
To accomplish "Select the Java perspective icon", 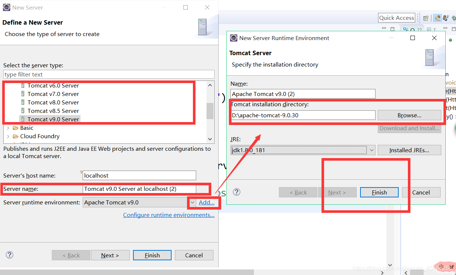I will (446, 18).
